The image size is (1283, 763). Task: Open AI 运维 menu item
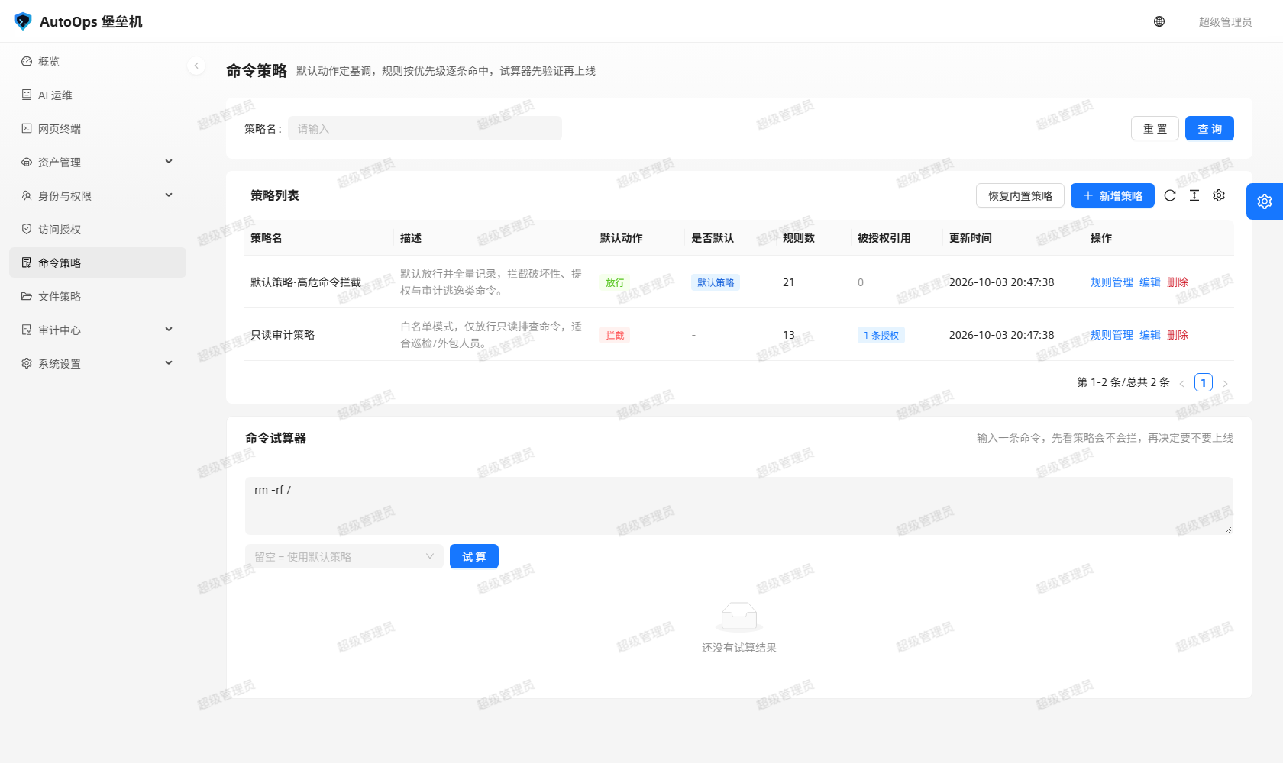click(x=98, y=95)
